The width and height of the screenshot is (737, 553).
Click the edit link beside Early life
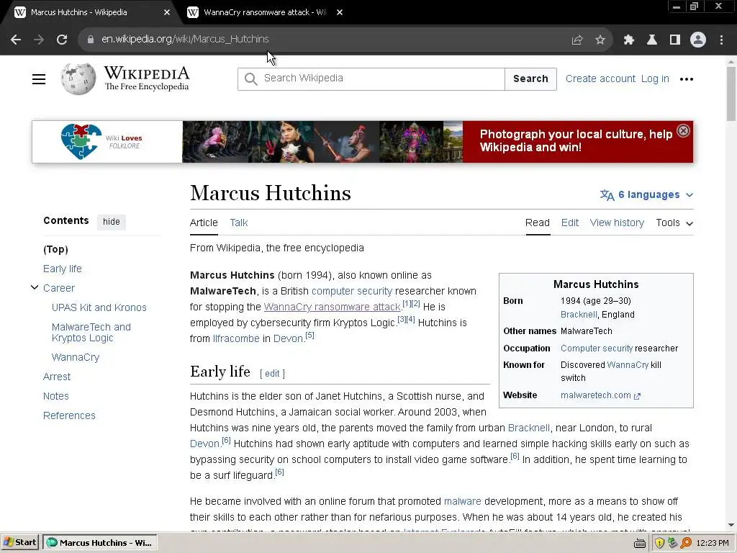pos(272,374)
